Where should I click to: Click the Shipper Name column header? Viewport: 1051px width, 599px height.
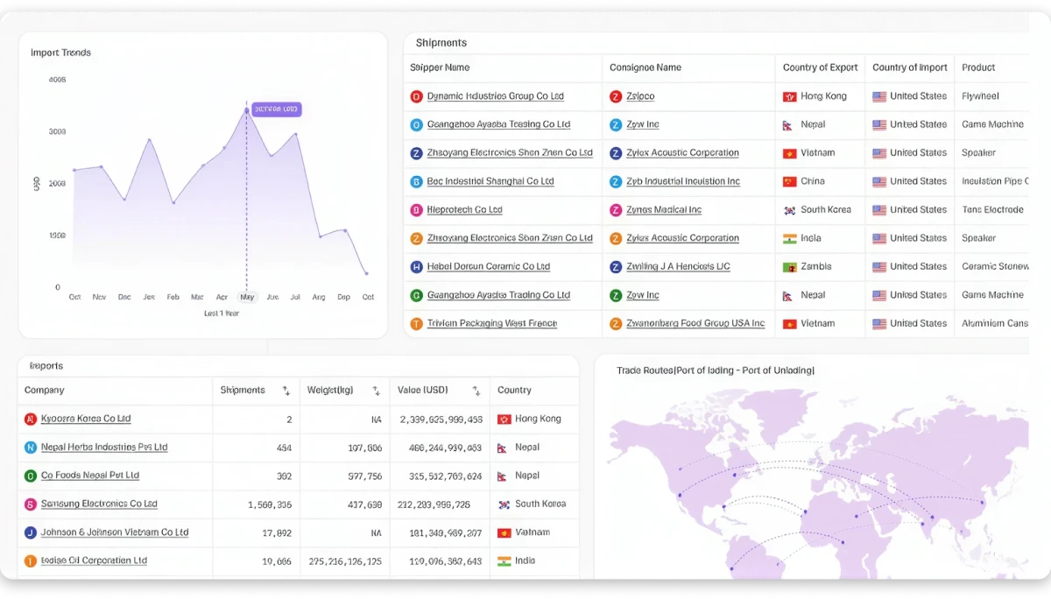pos(440,67)
